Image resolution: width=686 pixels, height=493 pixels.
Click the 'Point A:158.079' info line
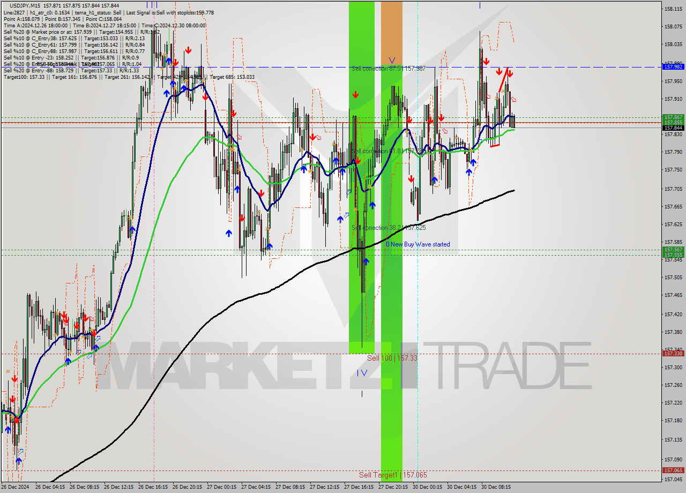(62, 19)
